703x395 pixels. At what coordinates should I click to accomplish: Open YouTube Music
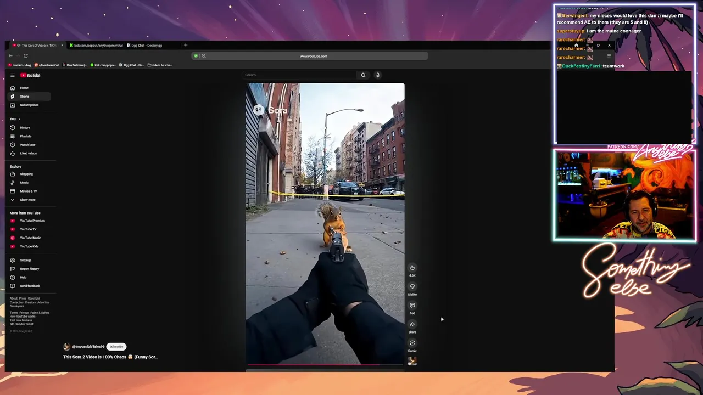[30, 238]
